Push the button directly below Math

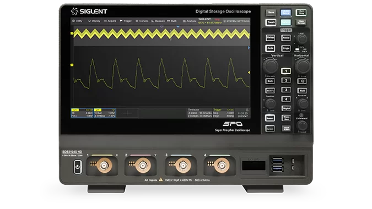pos(270,91)
